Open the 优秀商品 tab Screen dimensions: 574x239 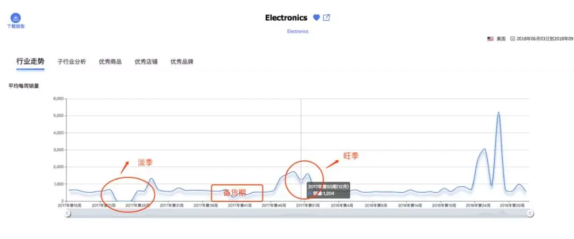[110, 62]
